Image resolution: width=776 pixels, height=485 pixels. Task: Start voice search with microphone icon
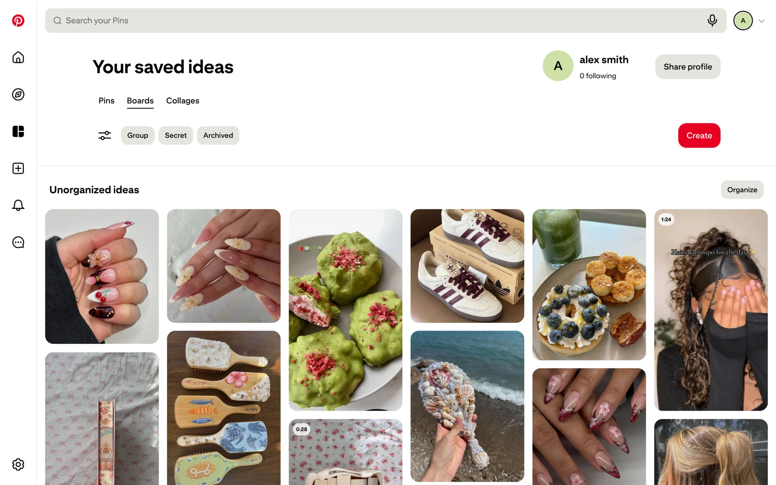(712, 21)
